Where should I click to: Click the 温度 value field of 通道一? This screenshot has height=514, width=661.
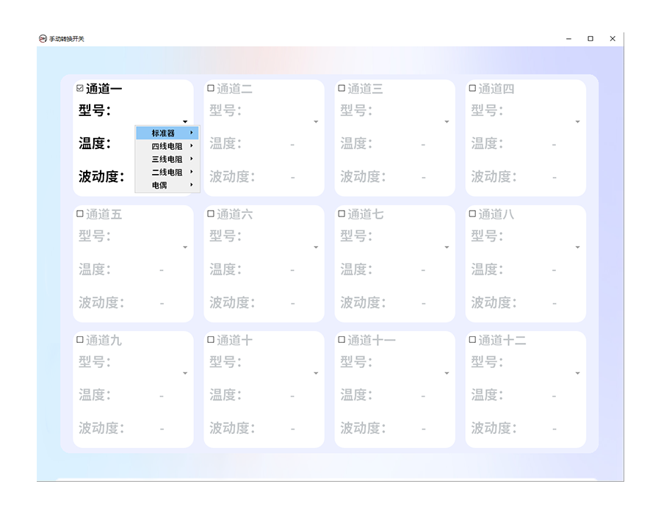(x=158, y=144)
